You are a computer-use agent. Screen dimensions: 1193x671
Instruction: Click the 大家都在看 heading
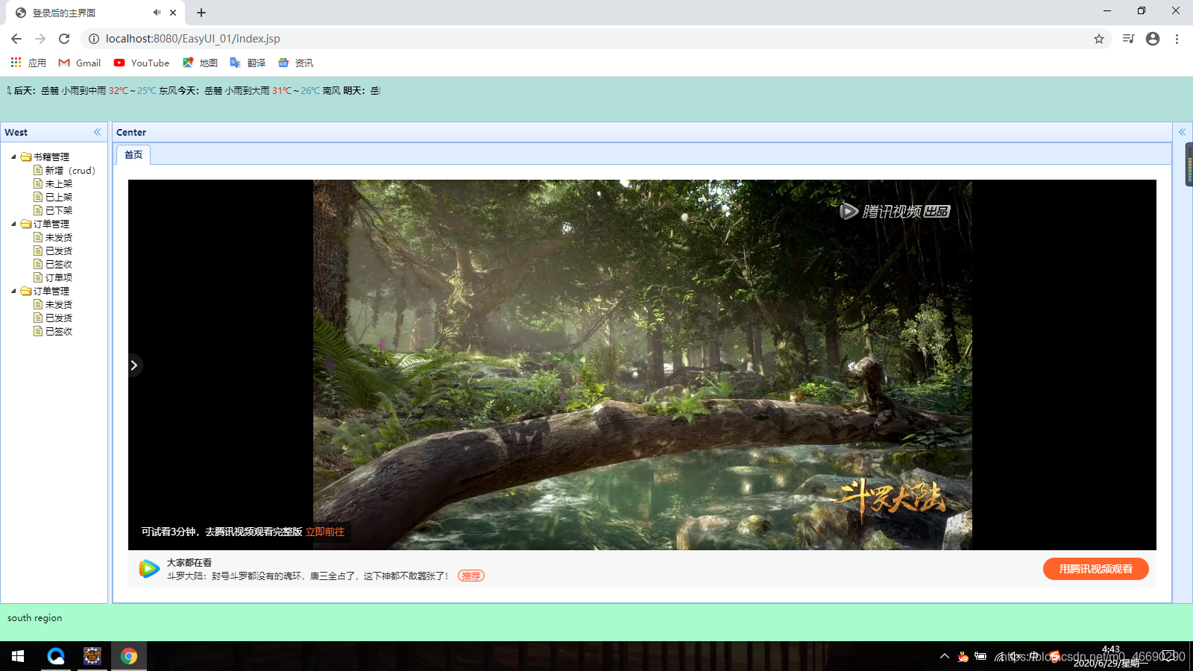[x=189, y=562]
